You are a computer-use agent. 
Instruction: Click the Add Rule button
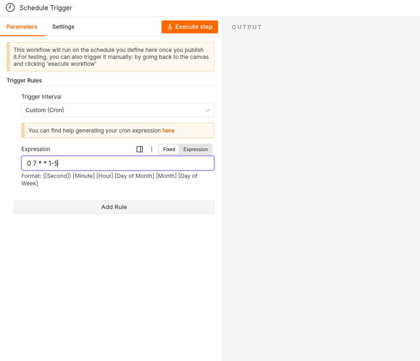click(x=114, y=207)
